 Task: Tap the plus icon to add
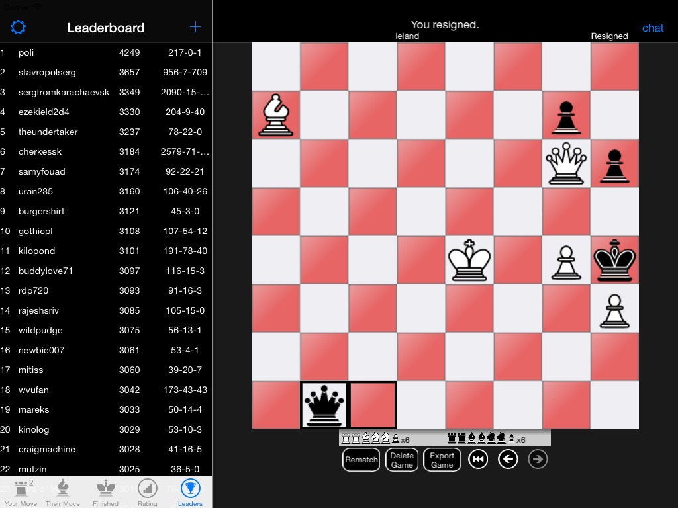(195, 27)
